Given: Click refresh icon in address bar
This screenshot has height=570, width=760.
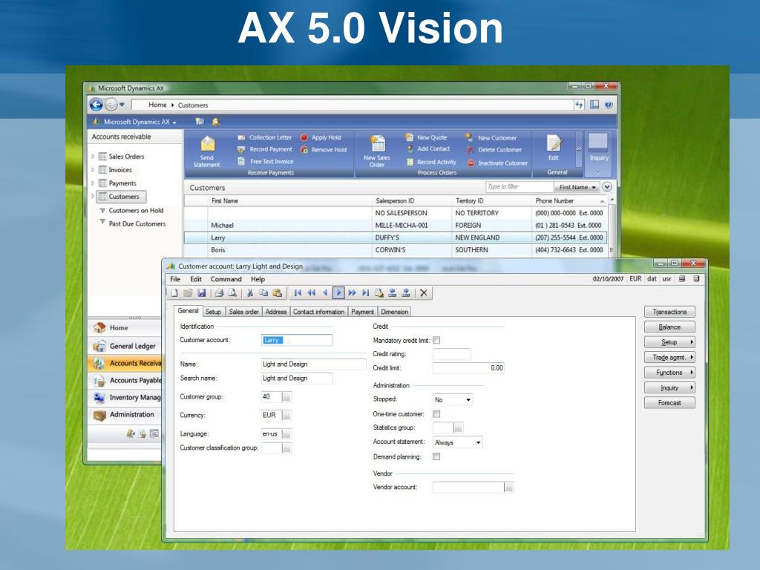Looking at the screenshot, I should pyautogui.click(x=579, y=104).
